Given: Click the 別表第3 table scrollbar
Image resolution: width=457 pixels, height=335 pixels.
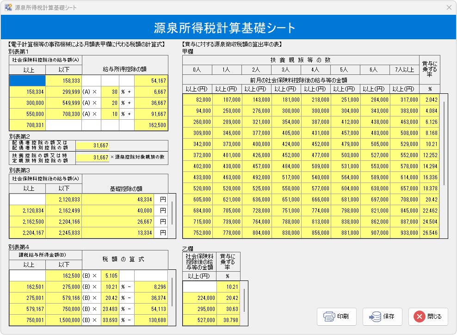Looking at the screenshot, I should pos(172,213).
